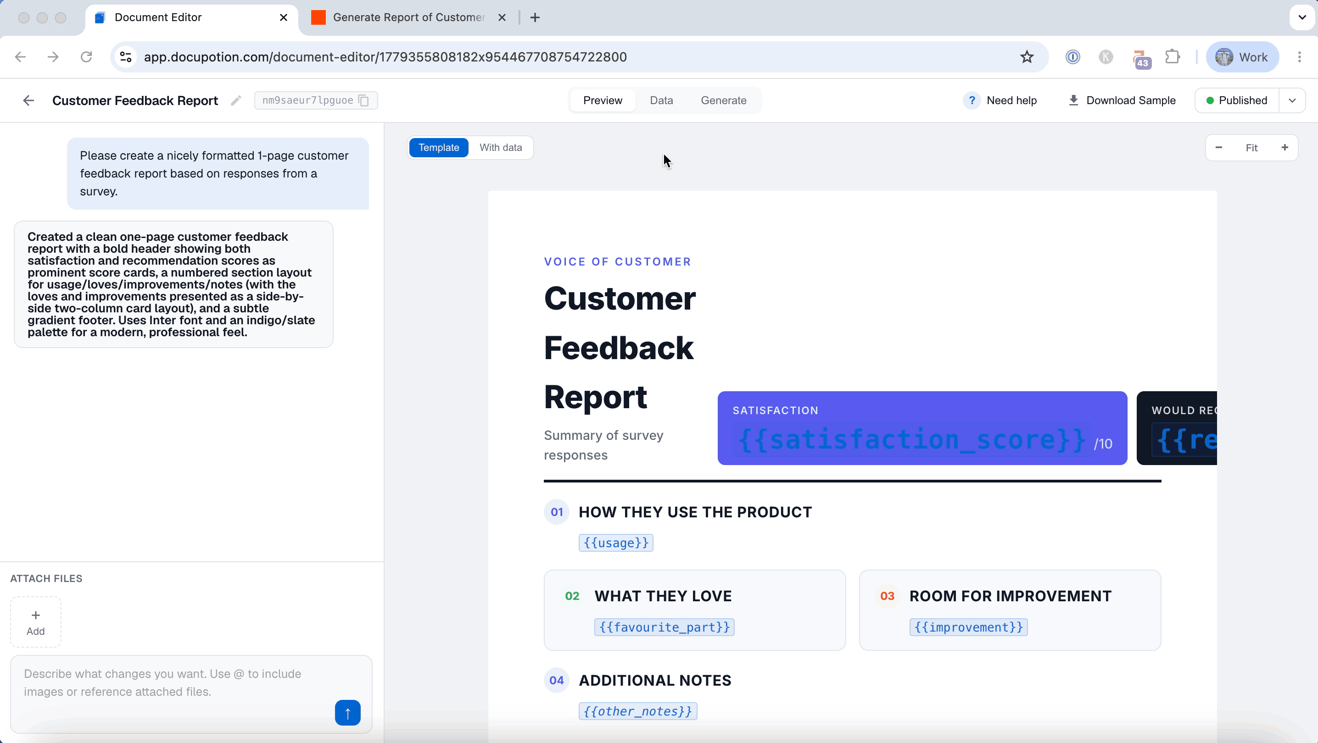Click the browser back button
This screenshot has width=1318, height=743.
click(21, 57)
